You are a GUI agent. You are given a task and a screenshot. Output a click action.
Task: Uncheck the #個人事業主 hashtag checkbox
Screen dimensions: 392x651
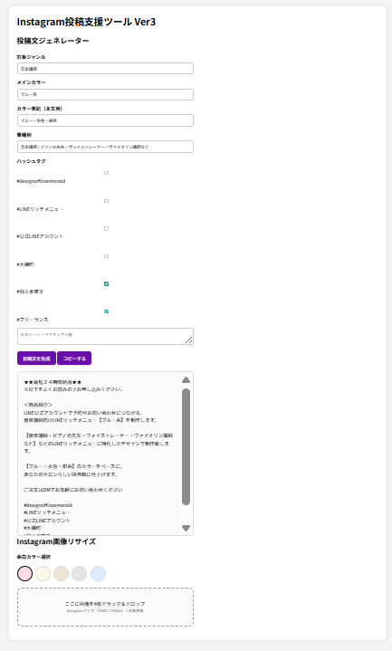[106, 284]
